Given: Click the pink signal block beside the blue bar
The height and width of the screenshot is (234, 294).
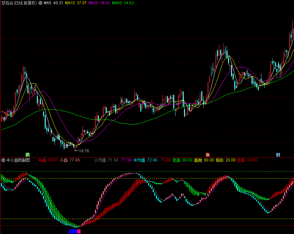Looking at the screenshot, I should coord(79,231).
